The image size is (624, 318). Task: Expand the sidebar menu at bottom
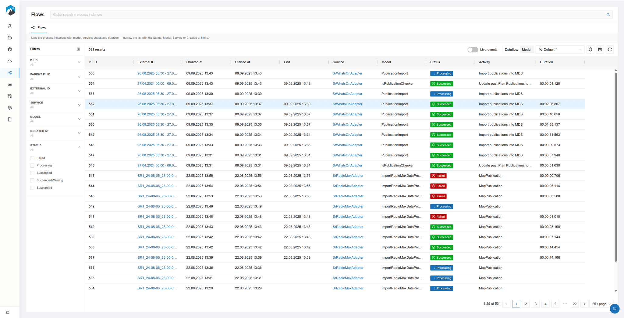(x=8, y=313)
